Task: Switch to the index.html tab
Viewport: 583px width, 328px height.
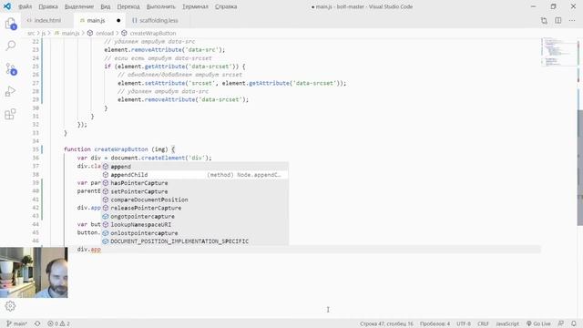Action: pos(47,20)
